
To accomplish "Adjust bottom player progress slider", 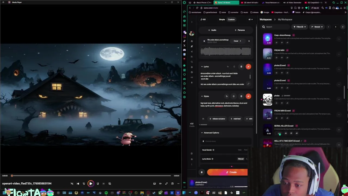I will pos(241,187).
